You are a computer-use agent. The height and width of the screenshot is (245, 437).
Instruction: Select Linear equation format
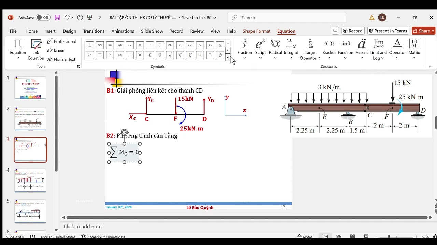coord(56,50)
